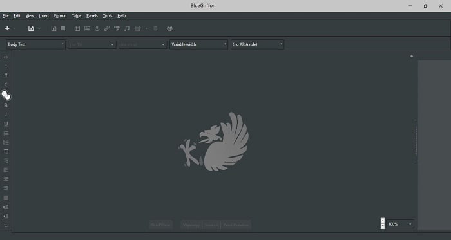
Task: Open the Panels menu
Action: (x=92, y=16)
